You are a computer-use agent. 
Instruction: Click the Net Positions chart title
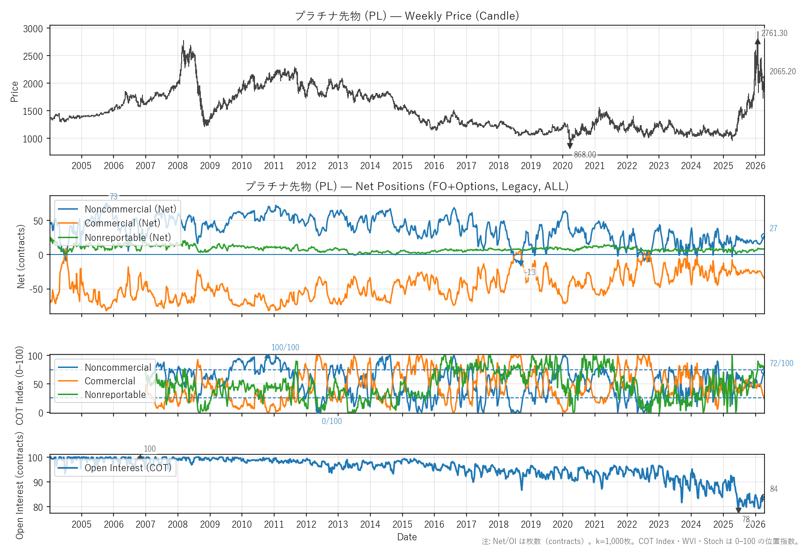coord(407,186)
